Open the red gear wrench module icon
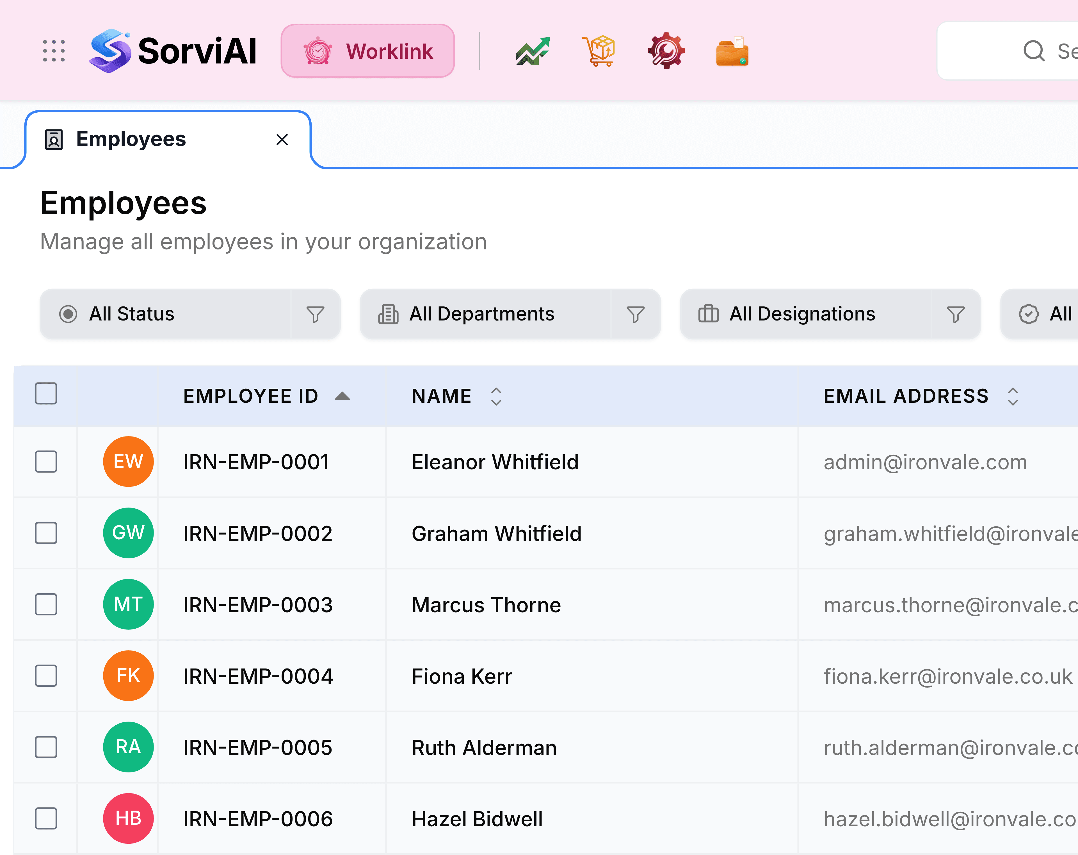The image size is (1078, 855). (x=666, y=51)
